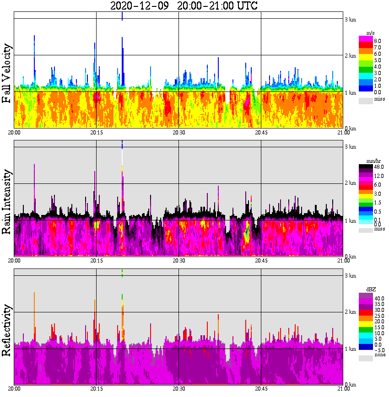Pick the cyan swatch in the m/s legend
Screen dimensions: 389x397
point(366,76)
